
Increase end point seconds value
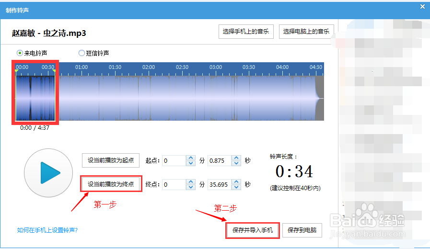pyautogui.click(x=236, y=182)
